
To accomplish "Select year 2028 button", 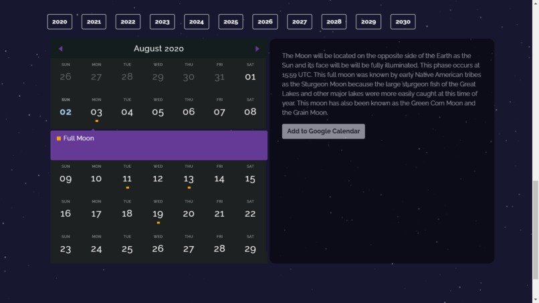I will (334, 21).
